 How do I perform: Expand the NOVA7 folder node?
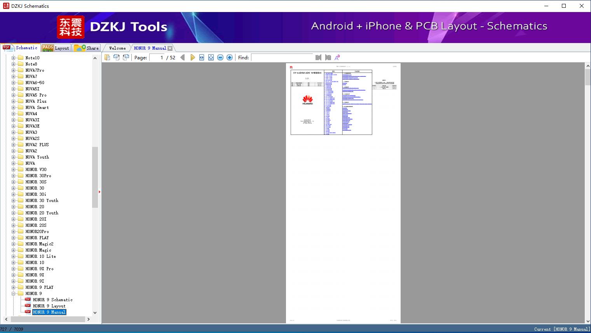pyautogui.click(x=14, y=76)
